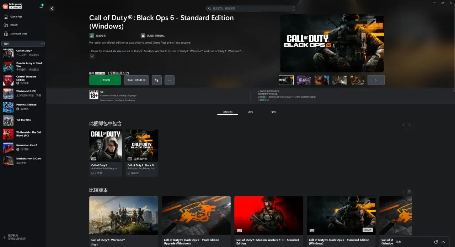The width and height of the screenshot is (455, 247).
Task: Switch to the details tab
Action: coord(227,112)
